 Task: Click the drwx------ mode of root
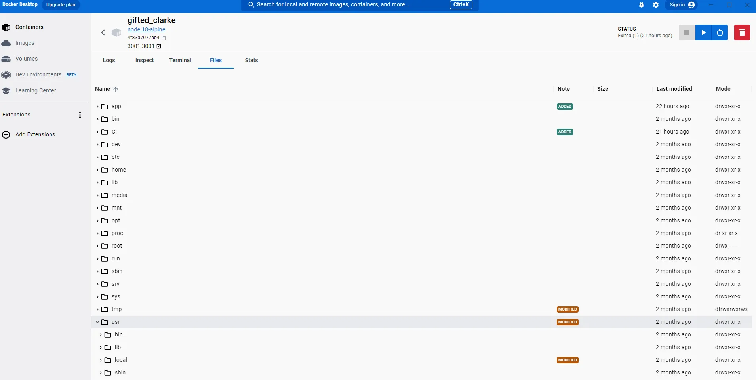click(726, 246)
